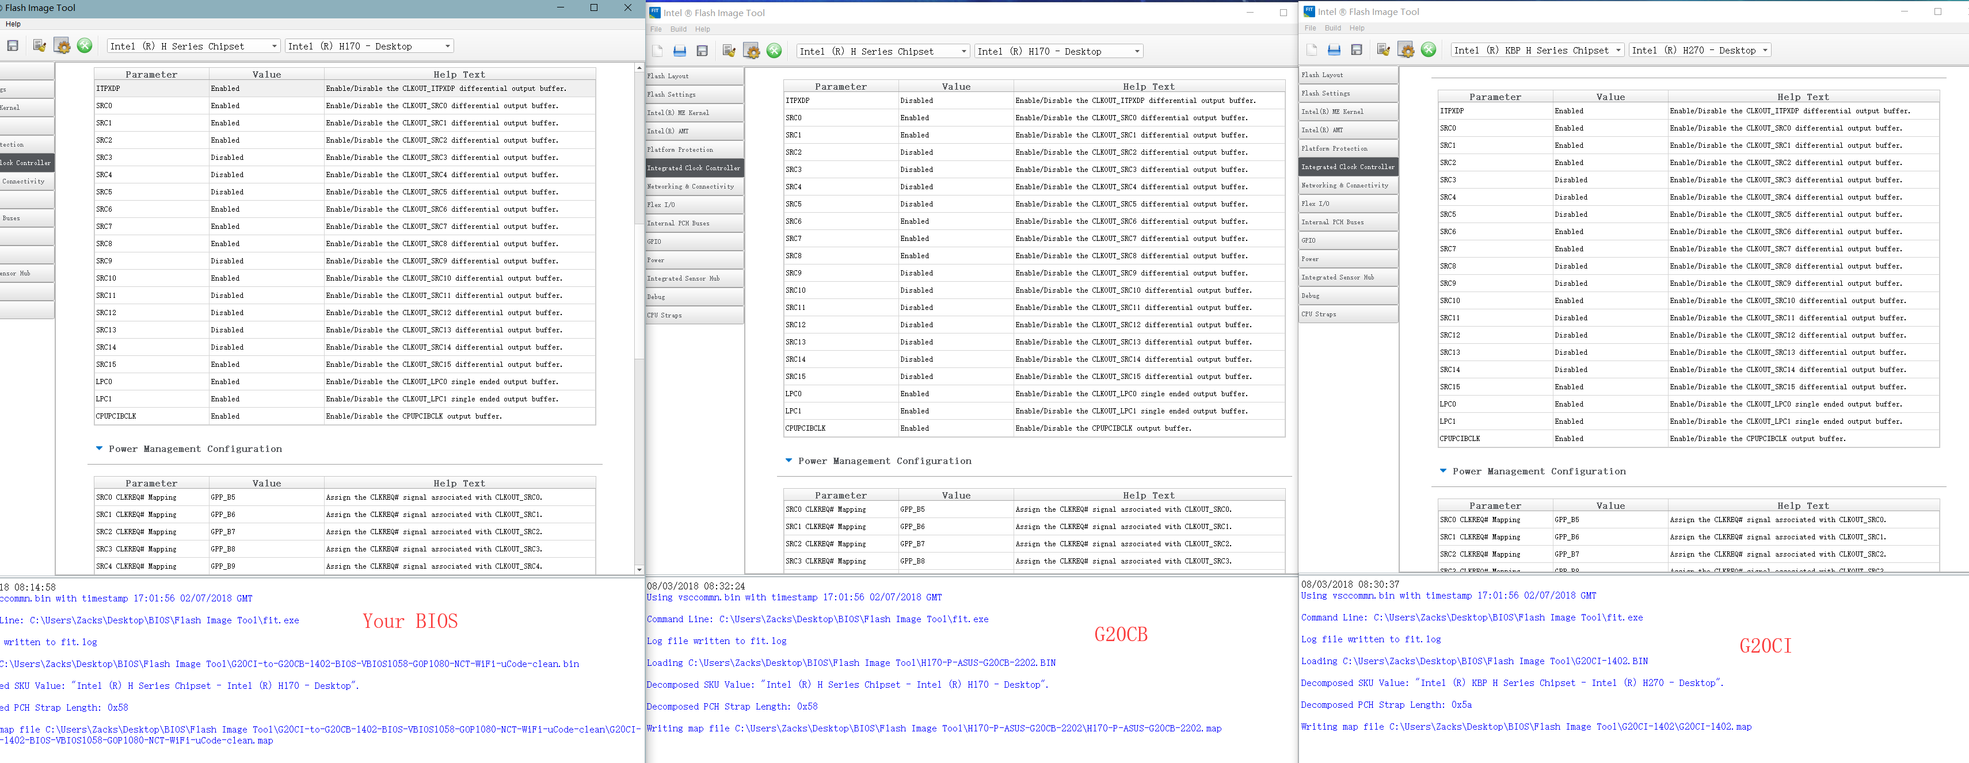This screenshot has width=1969, height=763.
Task: Collapse Power Management Configuration in right window
Action: 1443,471
